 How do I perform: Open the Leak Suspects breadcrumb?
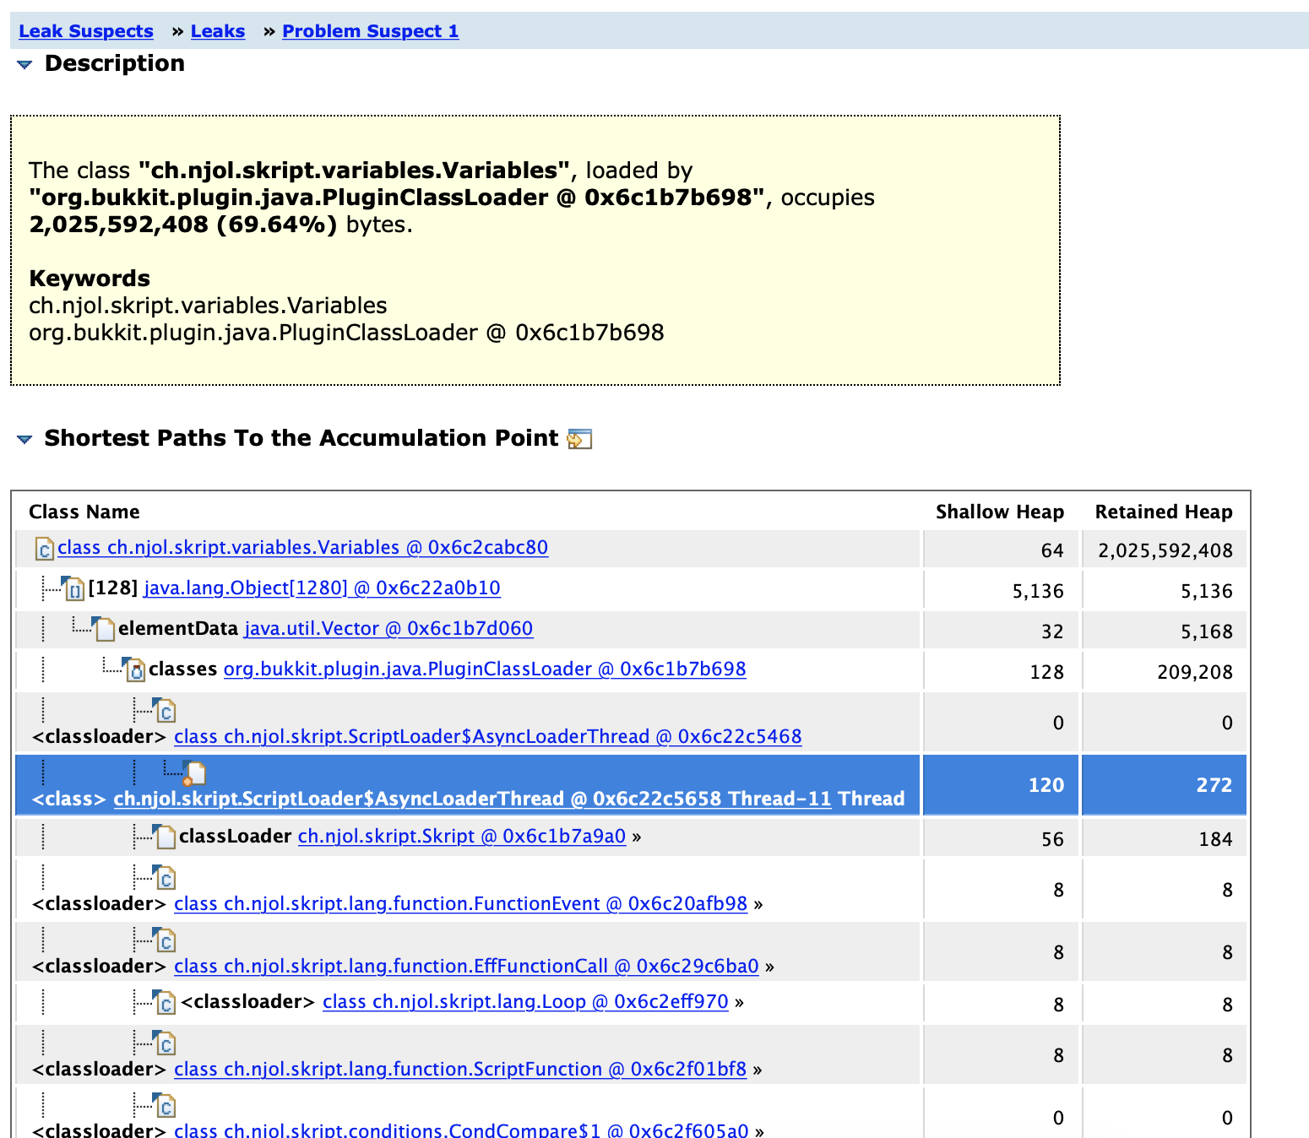(x=85, y=30)
